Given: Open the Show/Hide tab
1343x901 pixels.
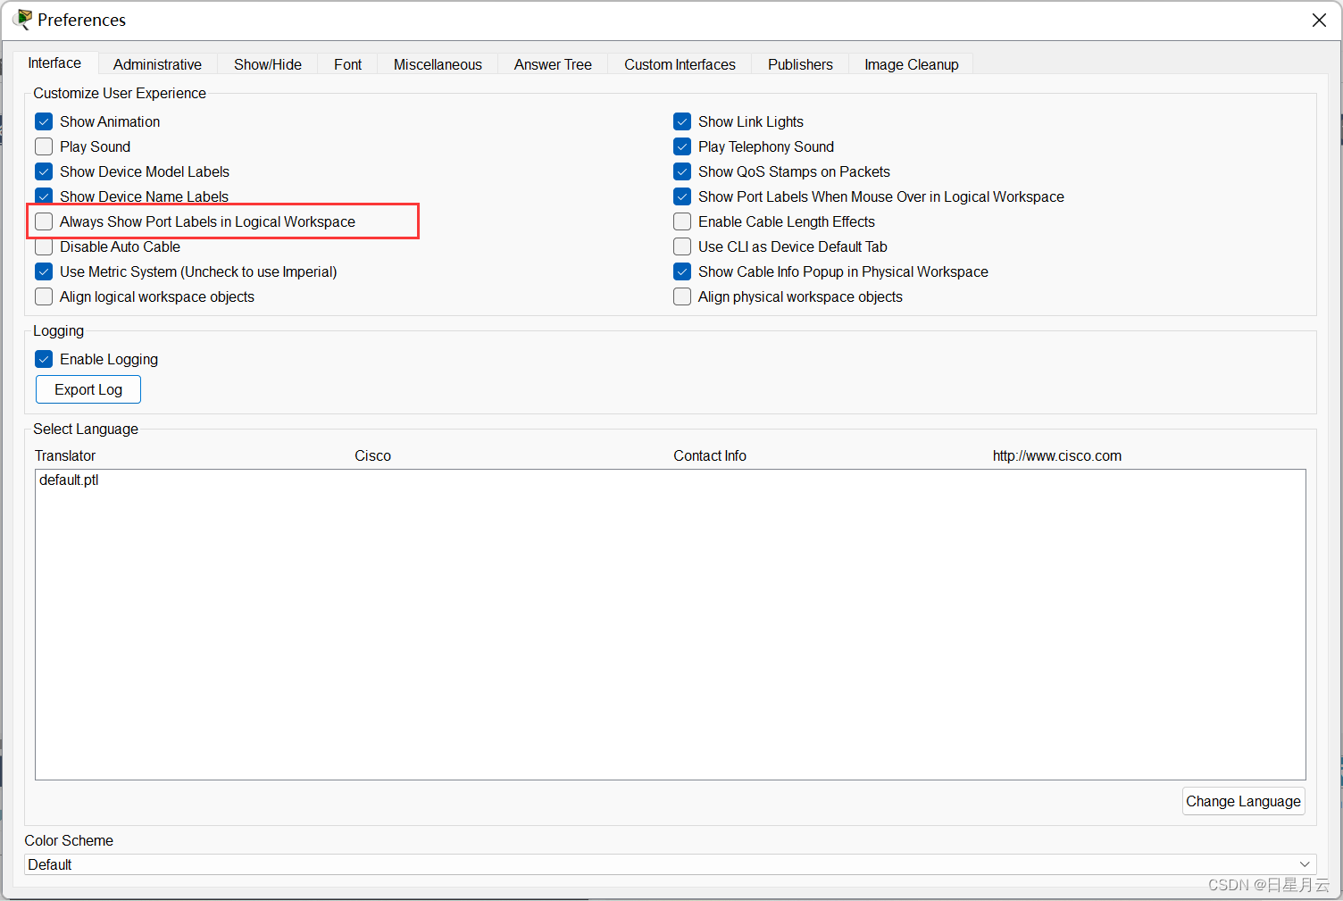Looking at the screenshot, I should (x=268, y=64).
